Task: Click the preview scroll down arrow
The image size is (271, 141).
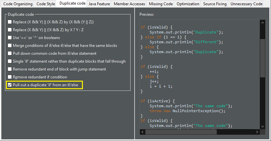Action: [262, 126]
